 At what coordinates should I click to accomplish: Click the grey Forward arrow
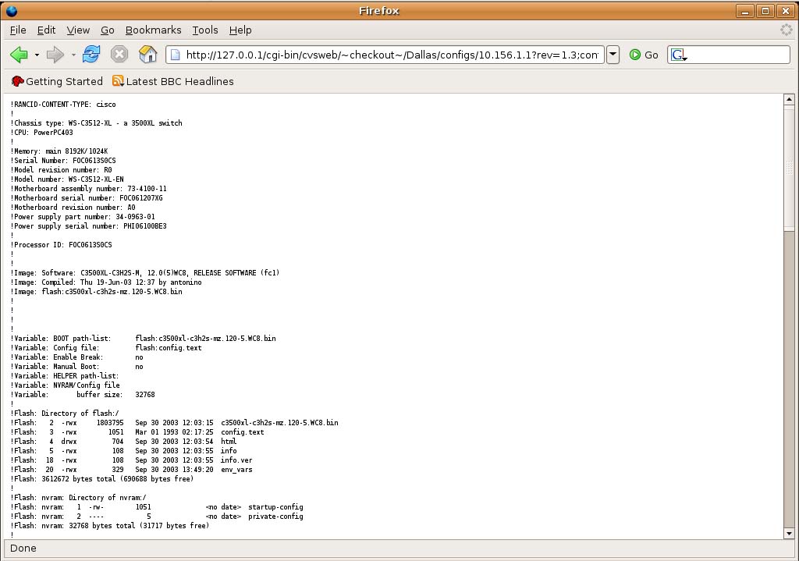click(x=55, y=55)
